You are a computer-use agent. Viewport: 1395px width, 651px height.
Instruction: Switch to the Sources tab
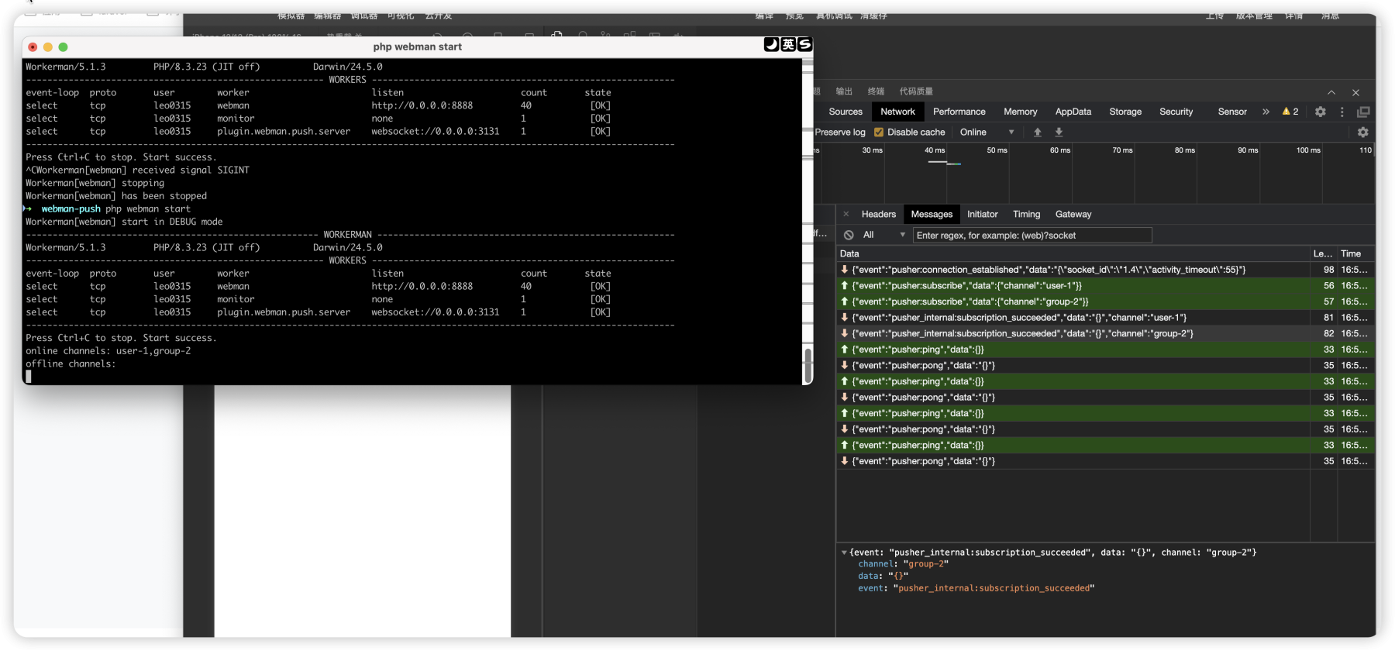click(x=846, y=112)
